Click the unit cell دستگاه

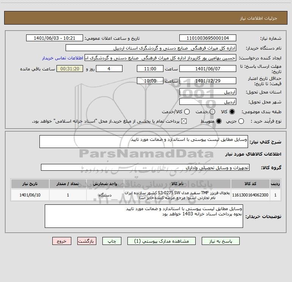click(x=105, y=195)
